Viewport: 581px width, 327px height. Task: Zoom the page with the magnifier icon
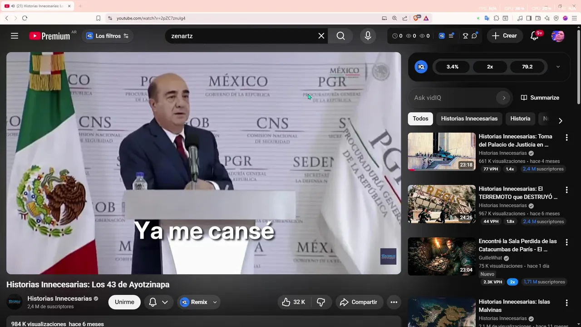tap(394, 18)
